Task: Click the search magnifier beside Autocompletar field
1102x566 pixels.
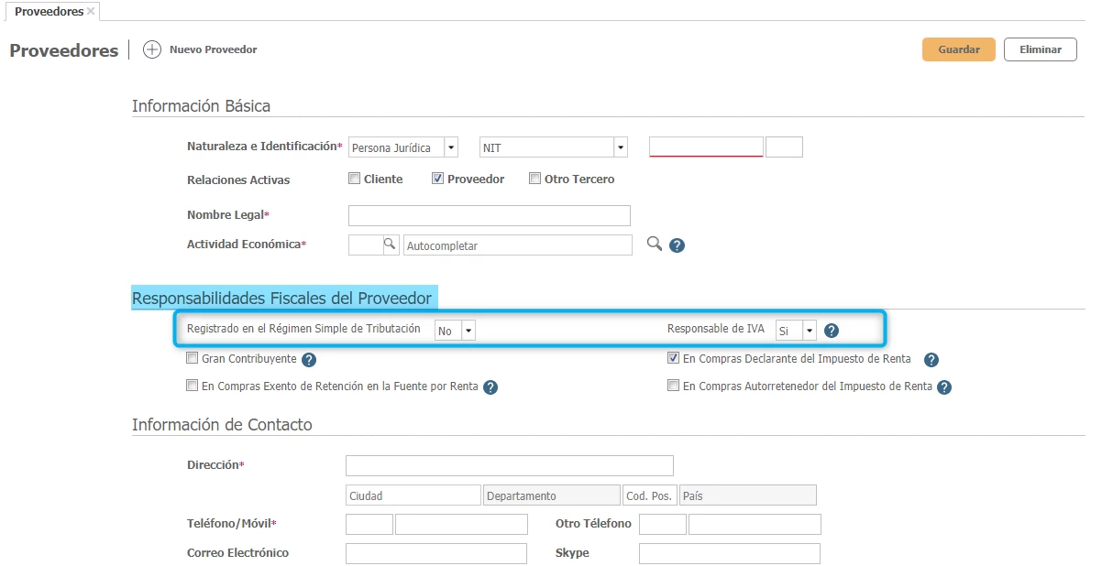Action: pos(655,244)
